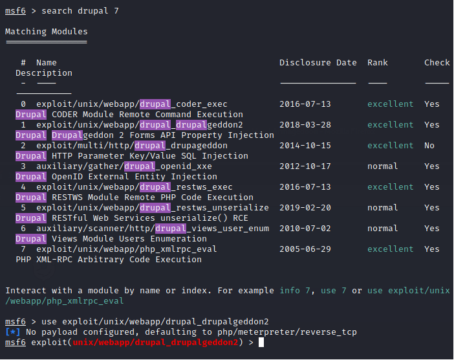Click the terminal cursor at the active prompt
454x360 pixels.
(261, 343)
